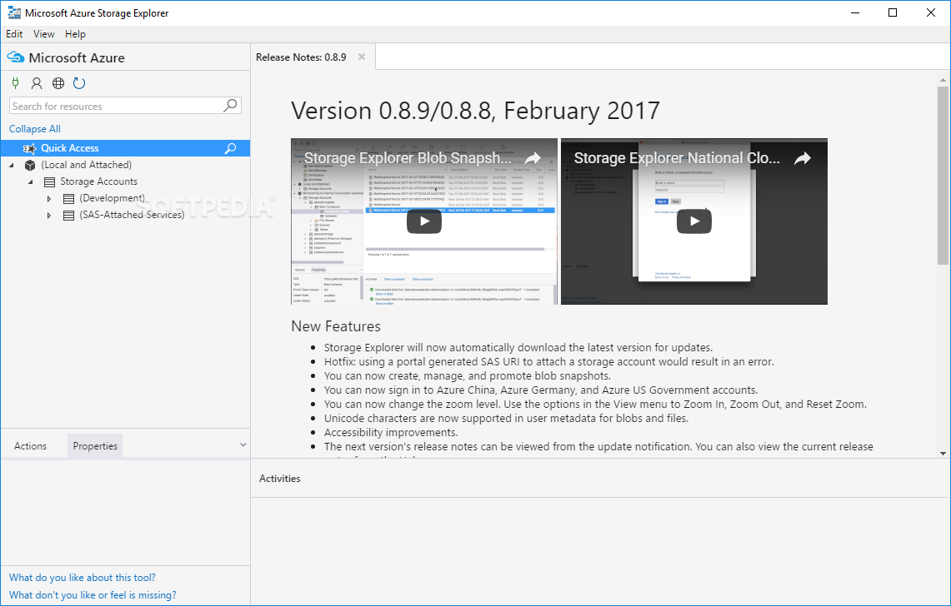The height and width of the screenshot is (606, 951).
Task: Click the Microsoft Azure cloud logo
Action: pyautogui.click(x=16, y=57)
